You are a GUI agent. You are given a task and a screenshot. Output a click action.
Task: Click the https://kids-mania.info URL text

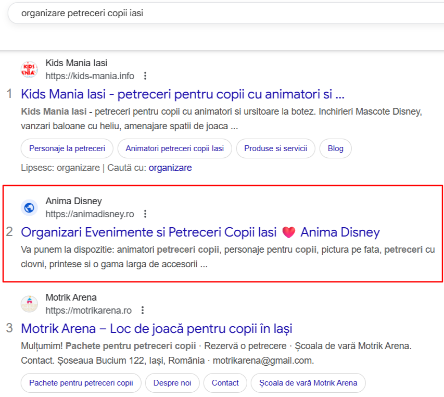pyautogui.click(x=90, y=76)
